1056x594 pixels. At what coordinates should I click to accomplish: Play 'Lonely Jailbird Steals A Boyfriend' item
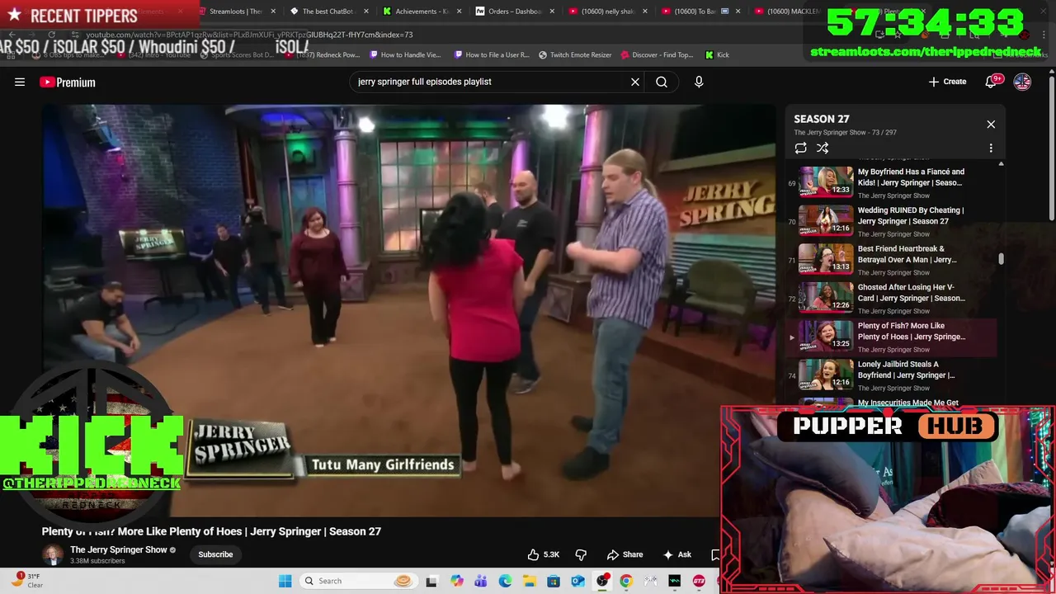pyautogui.click(x=893, y=375)
